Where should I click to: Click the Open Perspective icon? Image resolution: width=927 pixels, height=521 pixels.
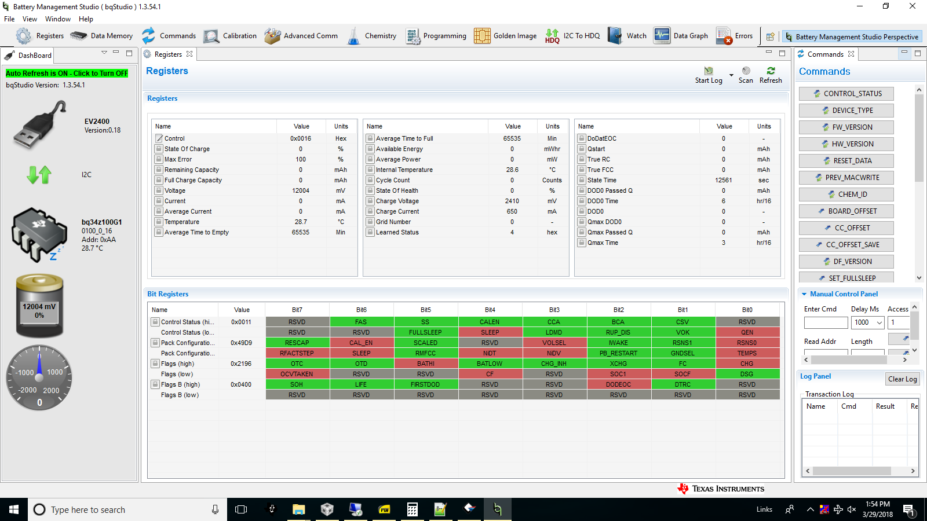(770, 36)
